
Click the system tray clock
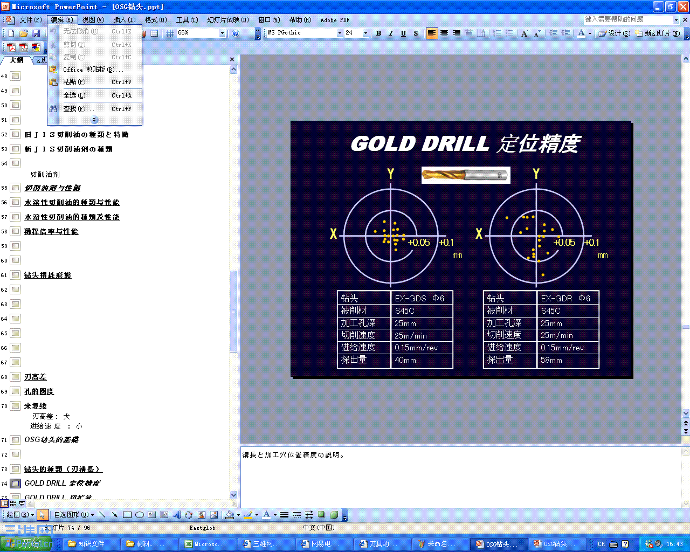(674, 544)
